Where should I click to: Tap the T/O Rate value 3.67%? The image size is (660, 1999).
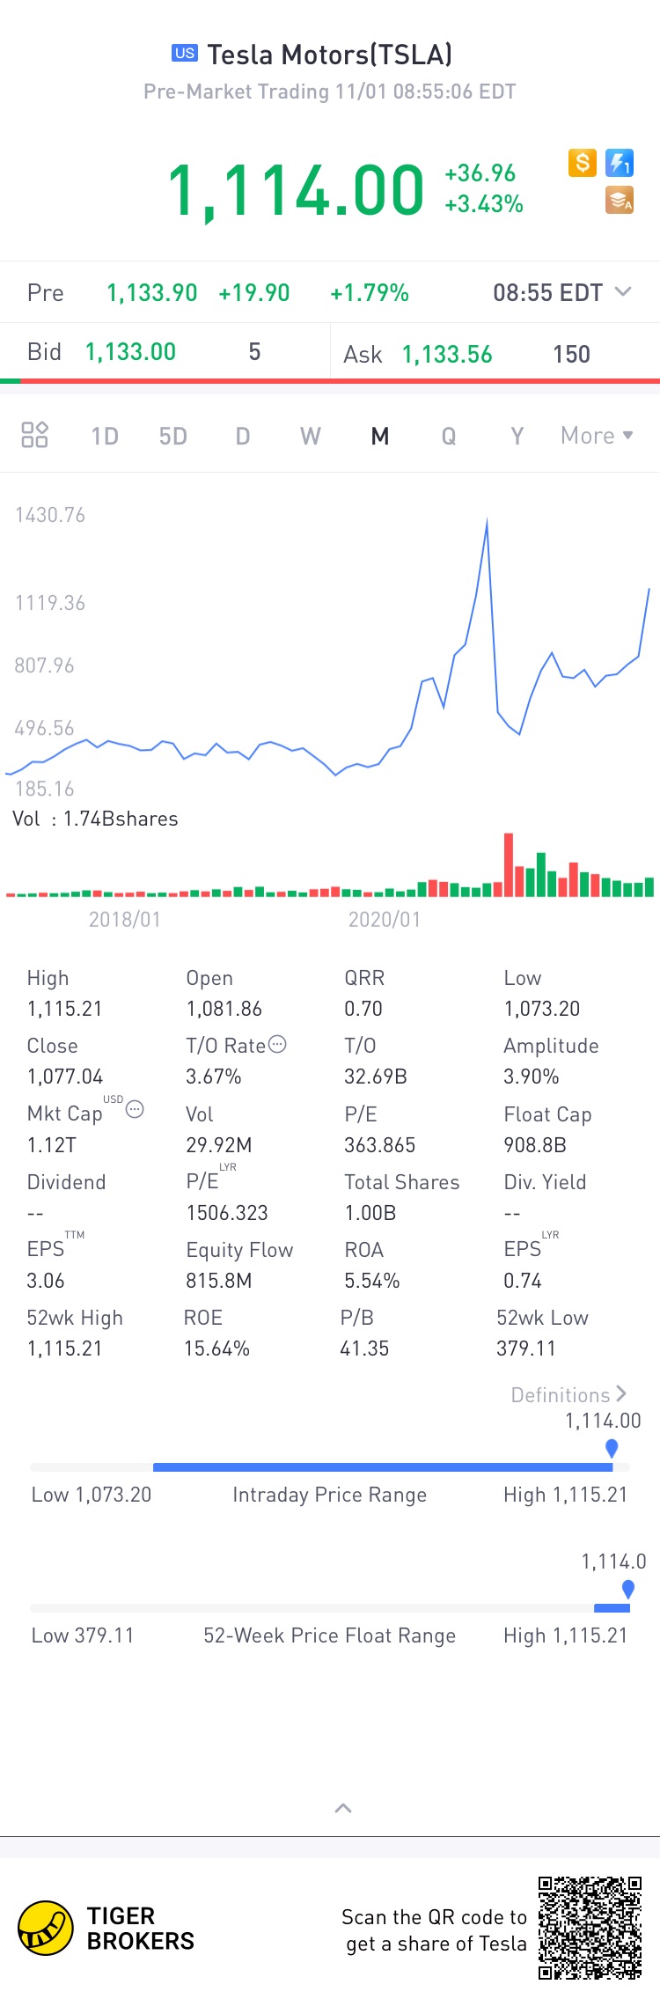214,1077
